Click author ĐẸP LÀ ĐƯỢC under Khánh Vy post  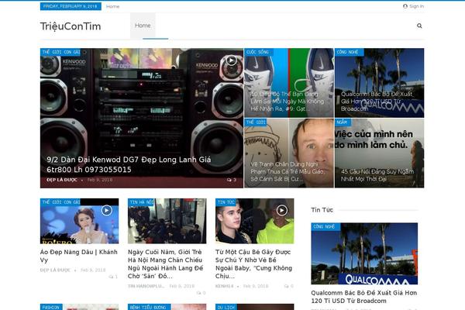pyautogui.click(x=55, y=270)
